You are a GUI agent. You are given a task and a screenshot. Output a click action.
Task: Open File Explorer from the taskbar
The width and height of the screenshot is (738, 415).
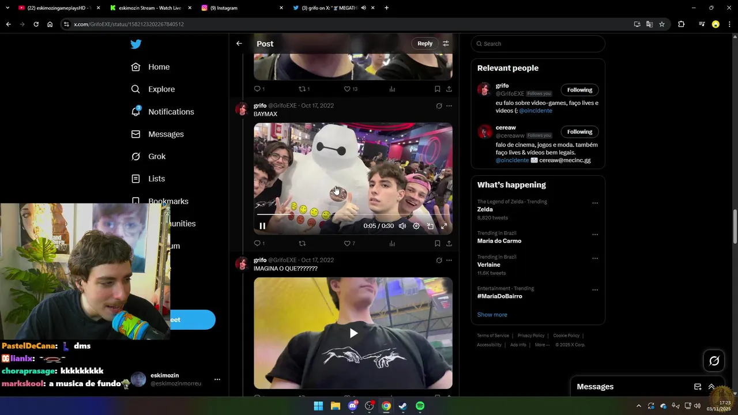pos(335,406)
